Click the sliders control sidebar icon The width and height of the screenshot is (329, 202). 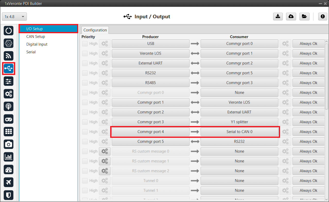pyautogui.click(x=9, y=81)
